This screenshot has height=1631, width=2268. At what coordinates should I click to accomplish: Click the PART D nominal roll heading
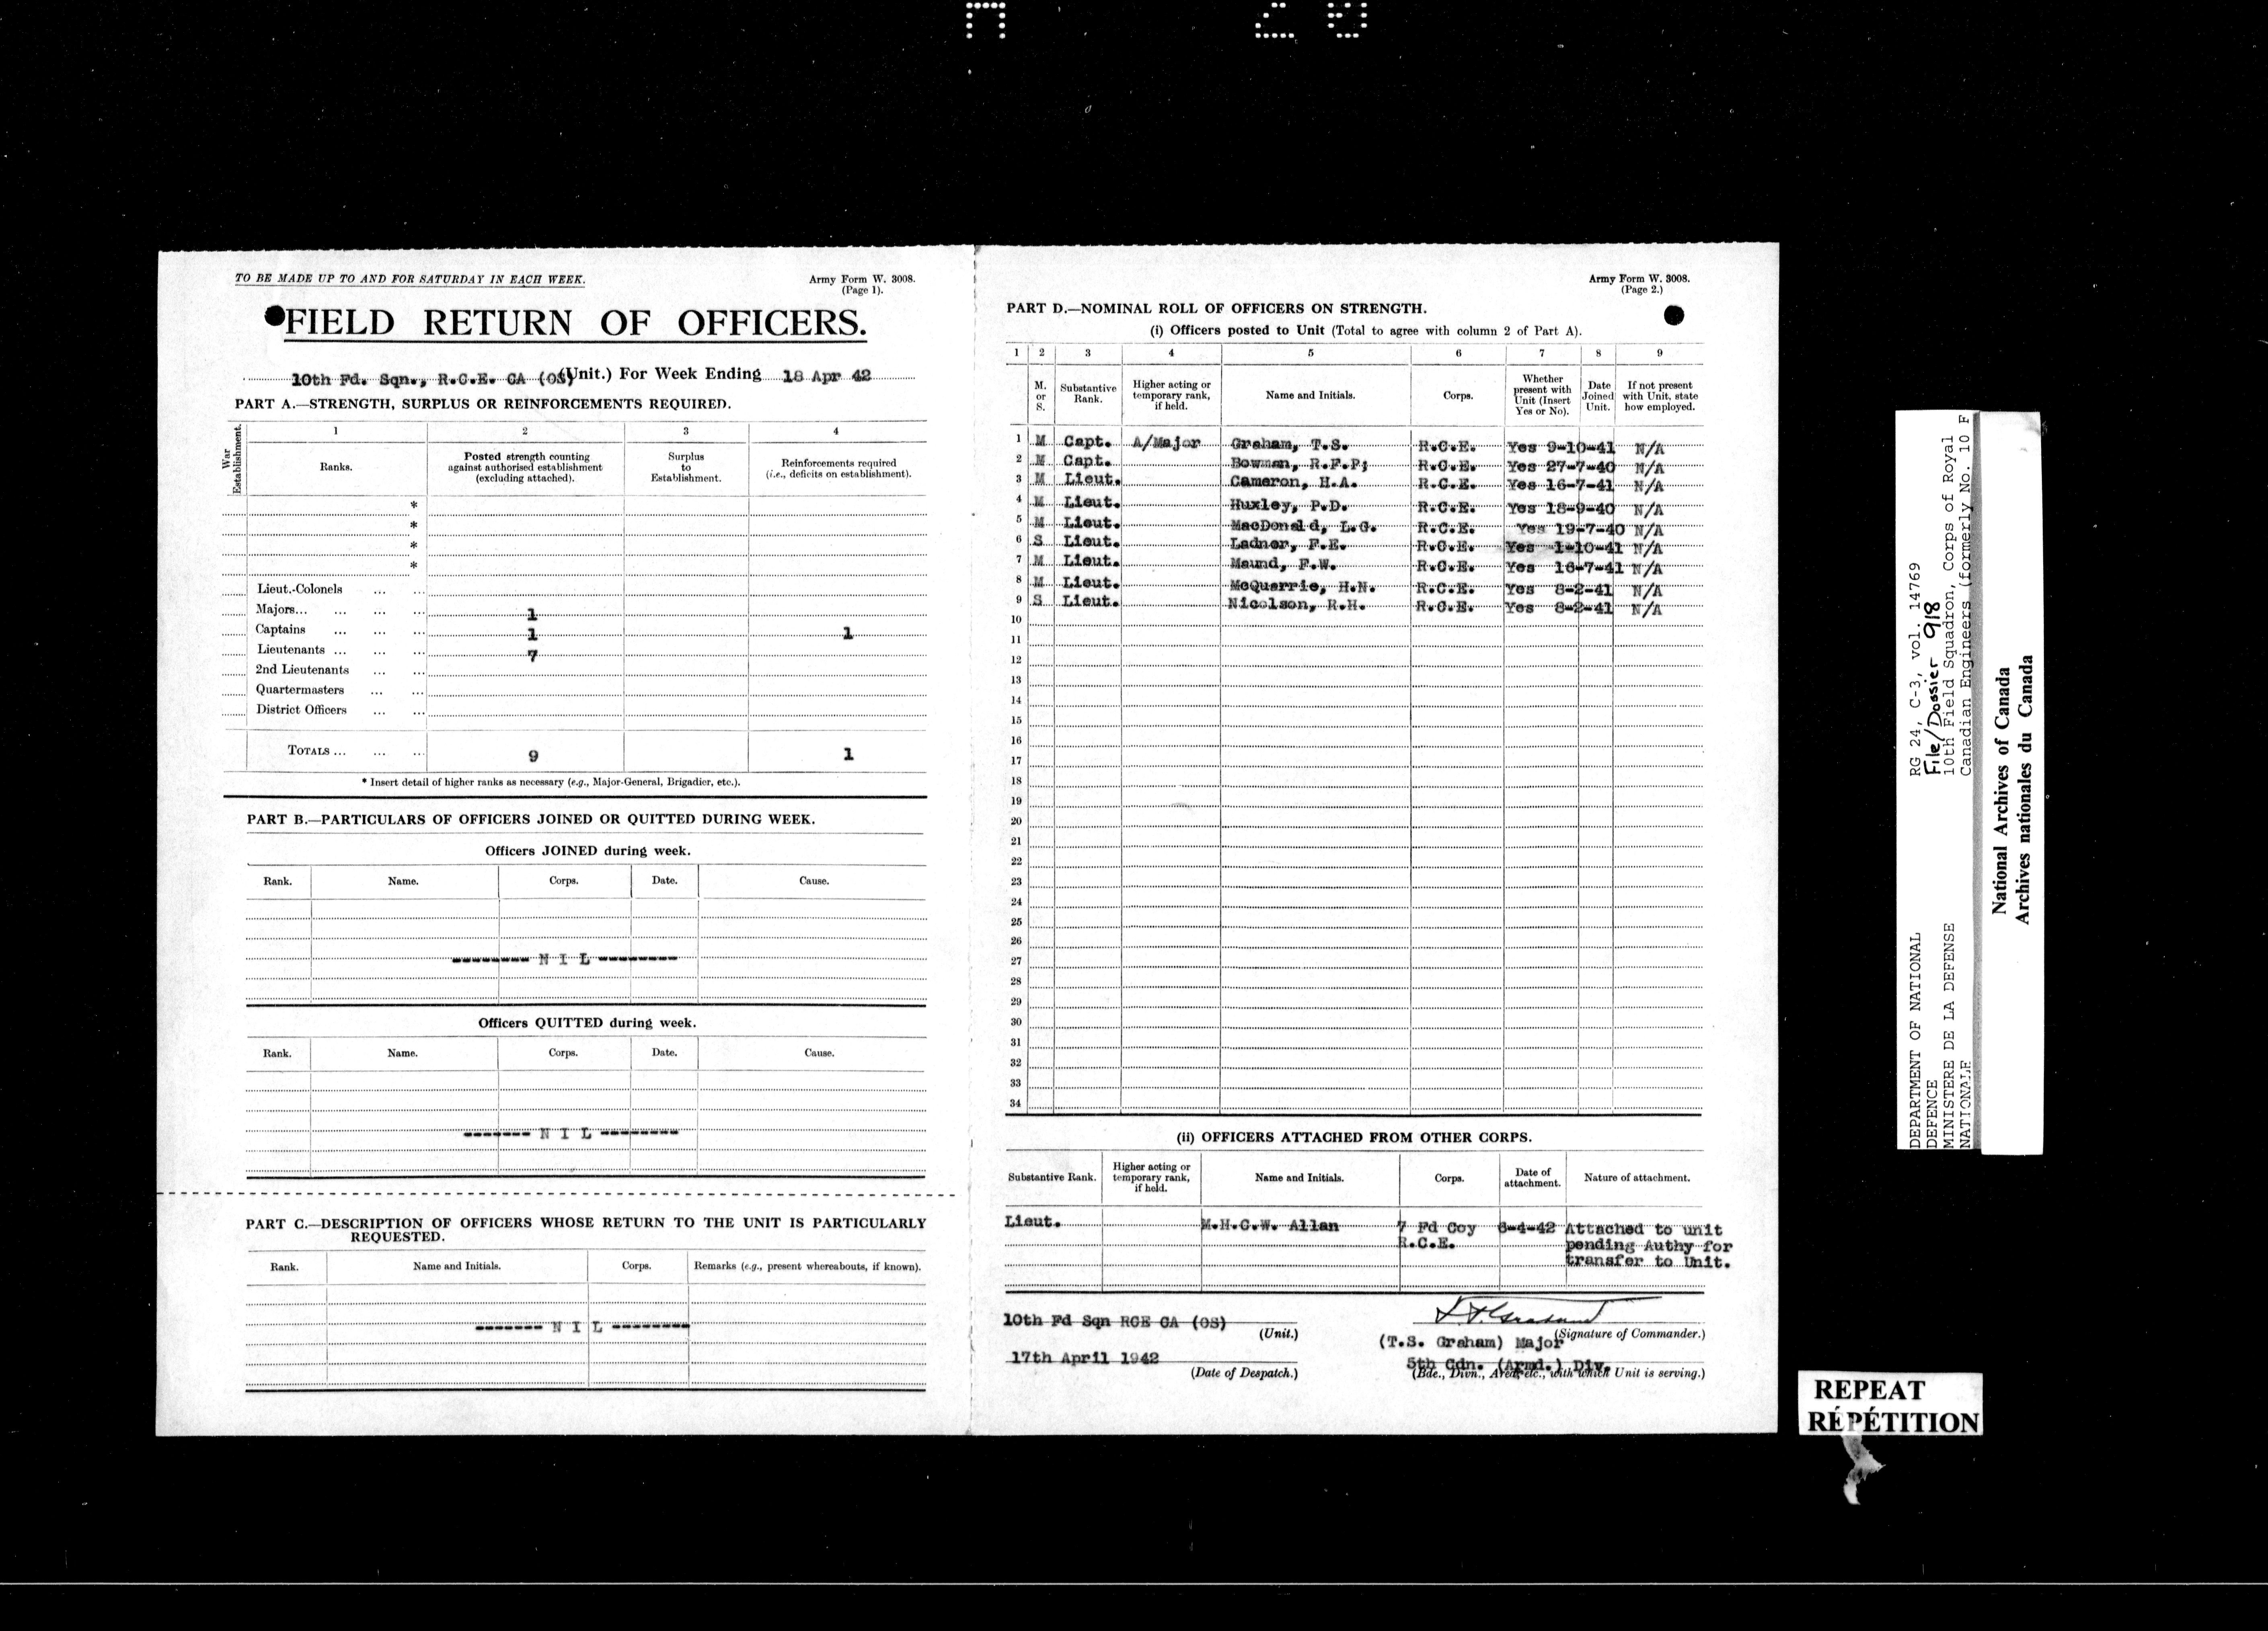(x=1217, y=309)
